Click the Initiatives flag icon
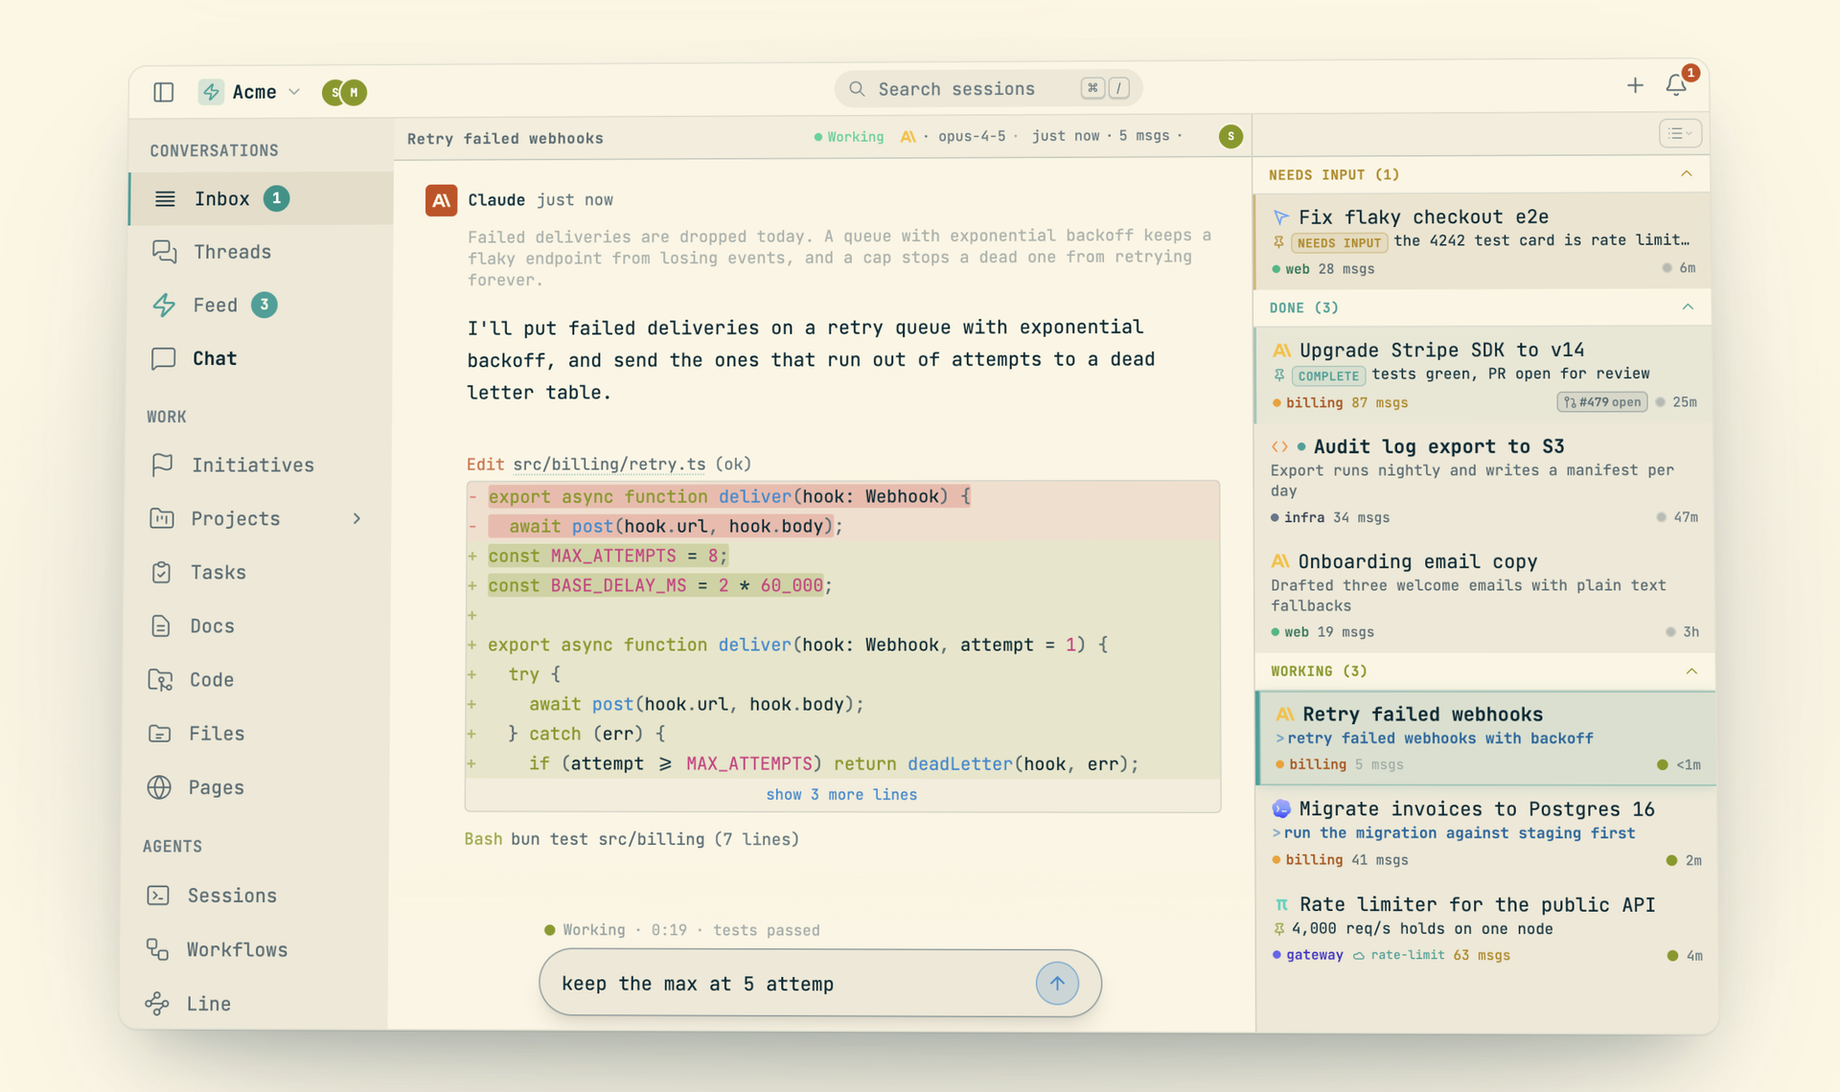Viewport: 1840px width, 1092px height. [x=162, y=465]
